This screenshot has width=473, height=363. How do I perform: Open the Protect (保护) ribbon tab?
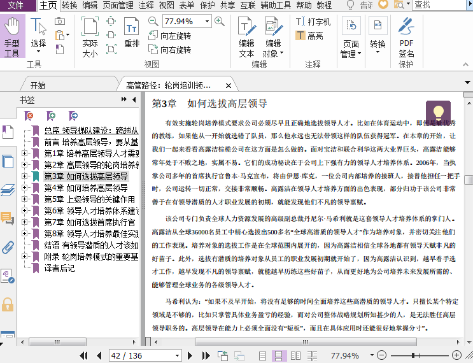click(x=208, y=5)
